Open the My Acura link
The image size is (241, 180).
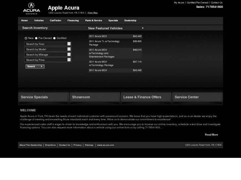point(179,3)
